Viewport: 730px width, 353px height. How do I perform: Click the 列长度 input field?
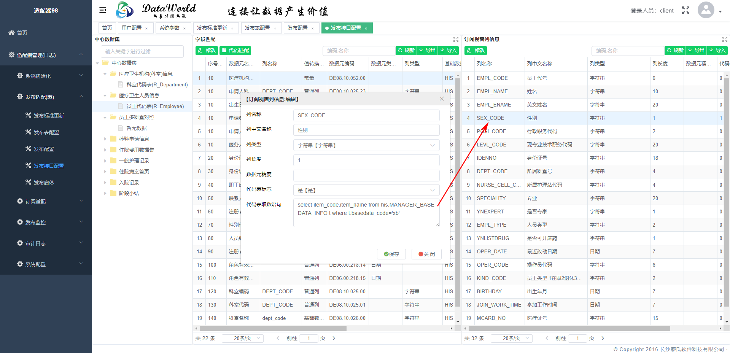point(366,160)
